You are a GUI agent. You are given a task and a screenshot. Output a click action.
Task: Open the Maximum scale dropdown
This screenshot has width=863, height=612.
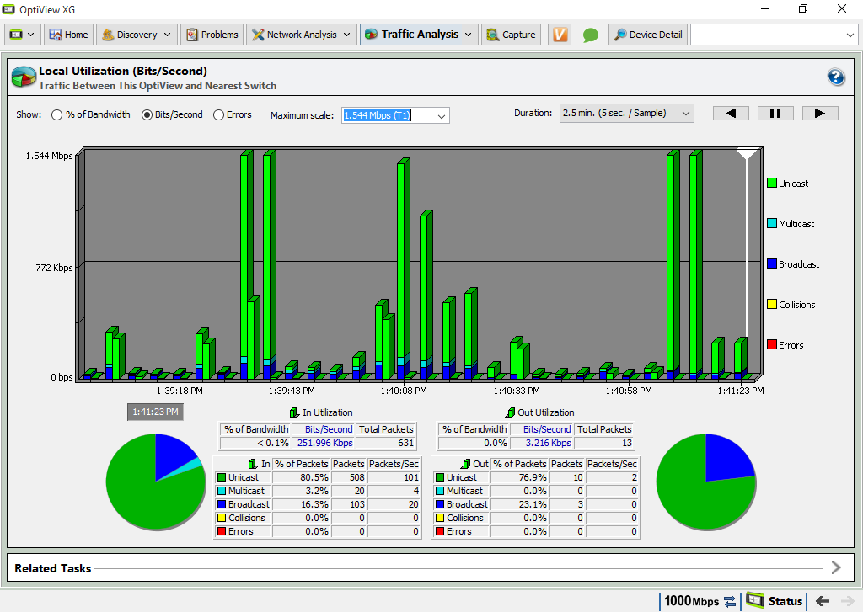click(x=395, y=115)
